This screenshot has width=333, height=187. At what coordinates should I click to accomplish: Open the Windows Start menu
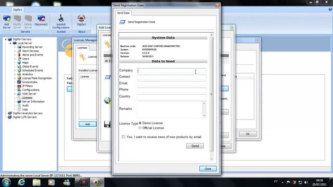point(6,182)
